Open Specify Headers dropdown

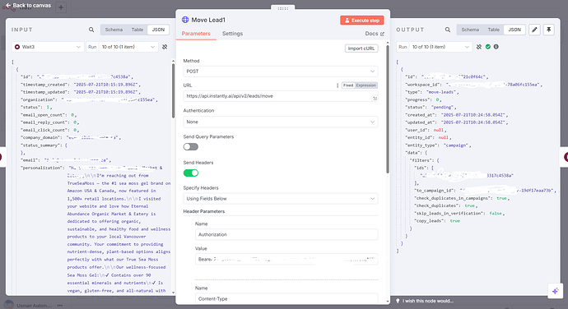point(281,199)
